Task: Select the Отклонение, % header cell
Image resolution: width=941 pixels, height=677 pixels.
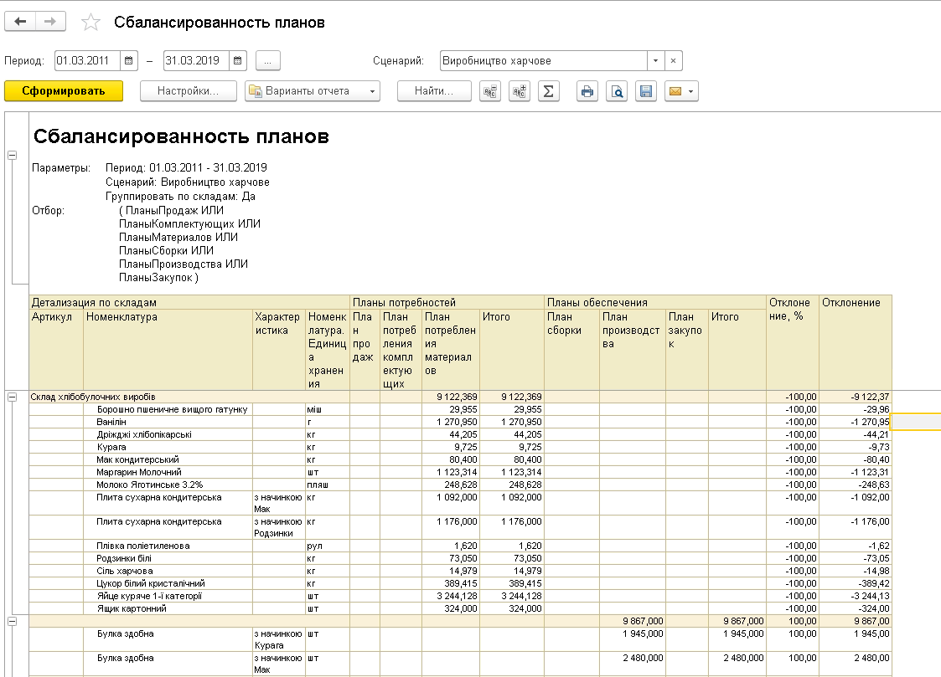Action: (x=792, y=343)
